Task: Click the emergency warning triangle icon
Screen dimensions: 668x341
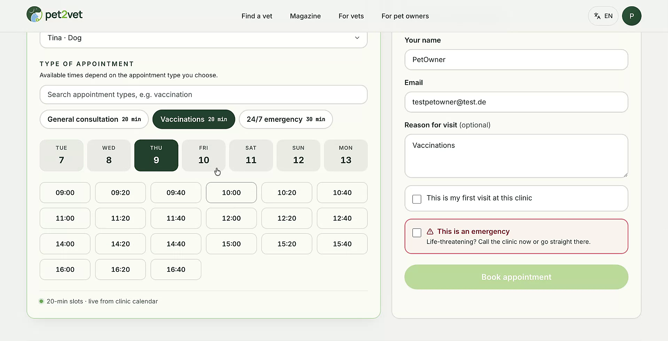Action: [430, 231]
